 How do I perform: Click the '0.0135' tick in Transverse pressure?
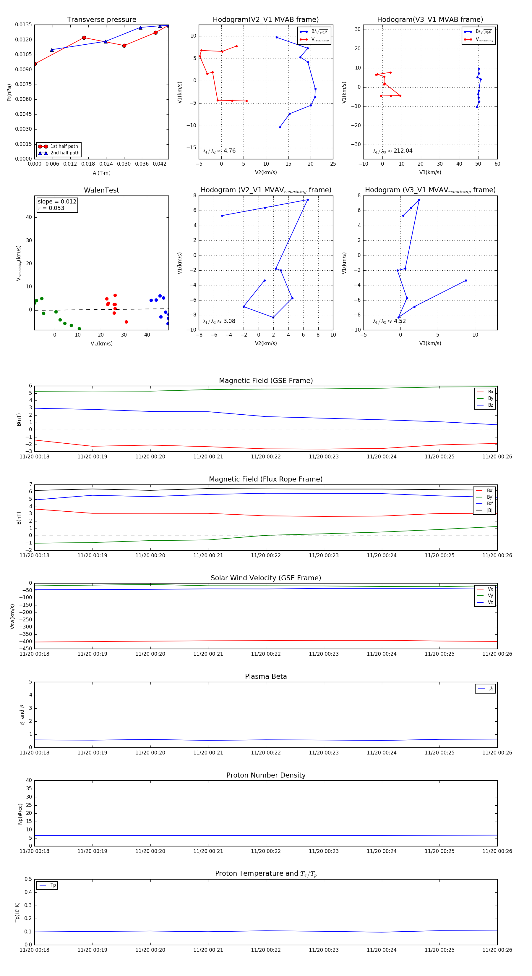[x=23, y=25]
